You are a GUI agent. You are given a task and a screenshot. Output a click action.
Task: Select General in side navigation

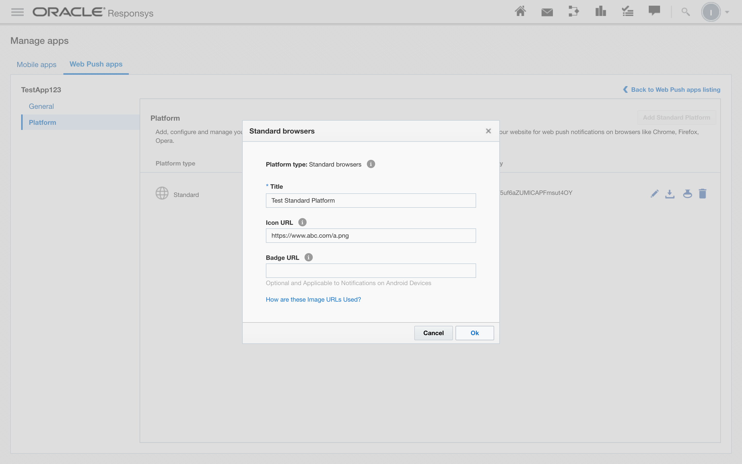pos(41,106)
